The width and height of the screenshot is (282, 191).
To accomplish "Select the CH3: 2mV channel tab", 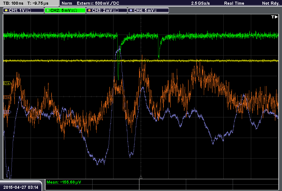I will [107, 10].
